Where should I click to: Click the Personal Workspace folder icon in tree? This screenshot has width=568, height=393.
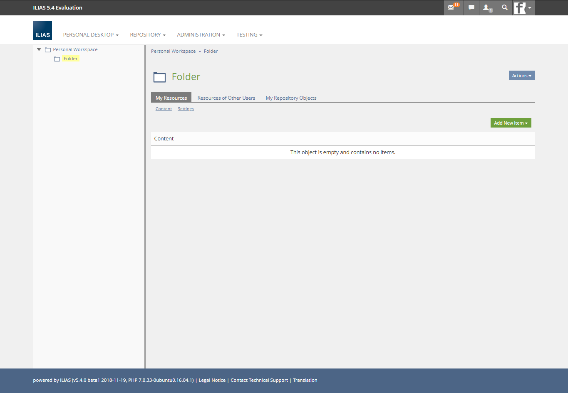click(48, 50)
